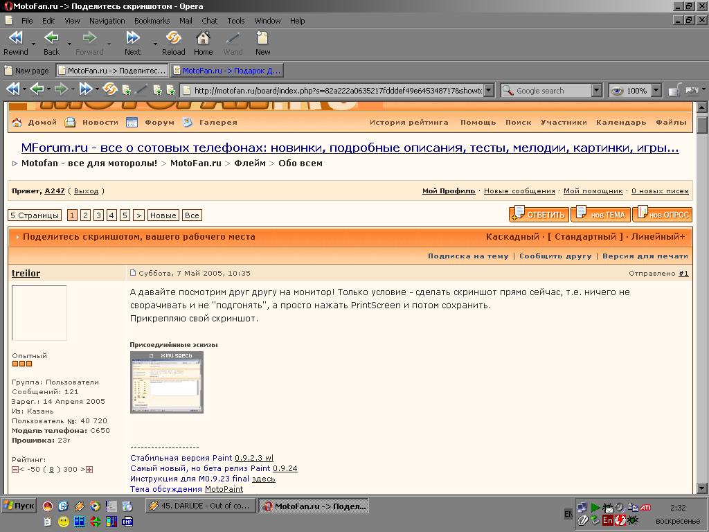Open the 100% zoom level dropdown
Screen dimensions: 709x532
pyautogui.click(x=656, y=91)
